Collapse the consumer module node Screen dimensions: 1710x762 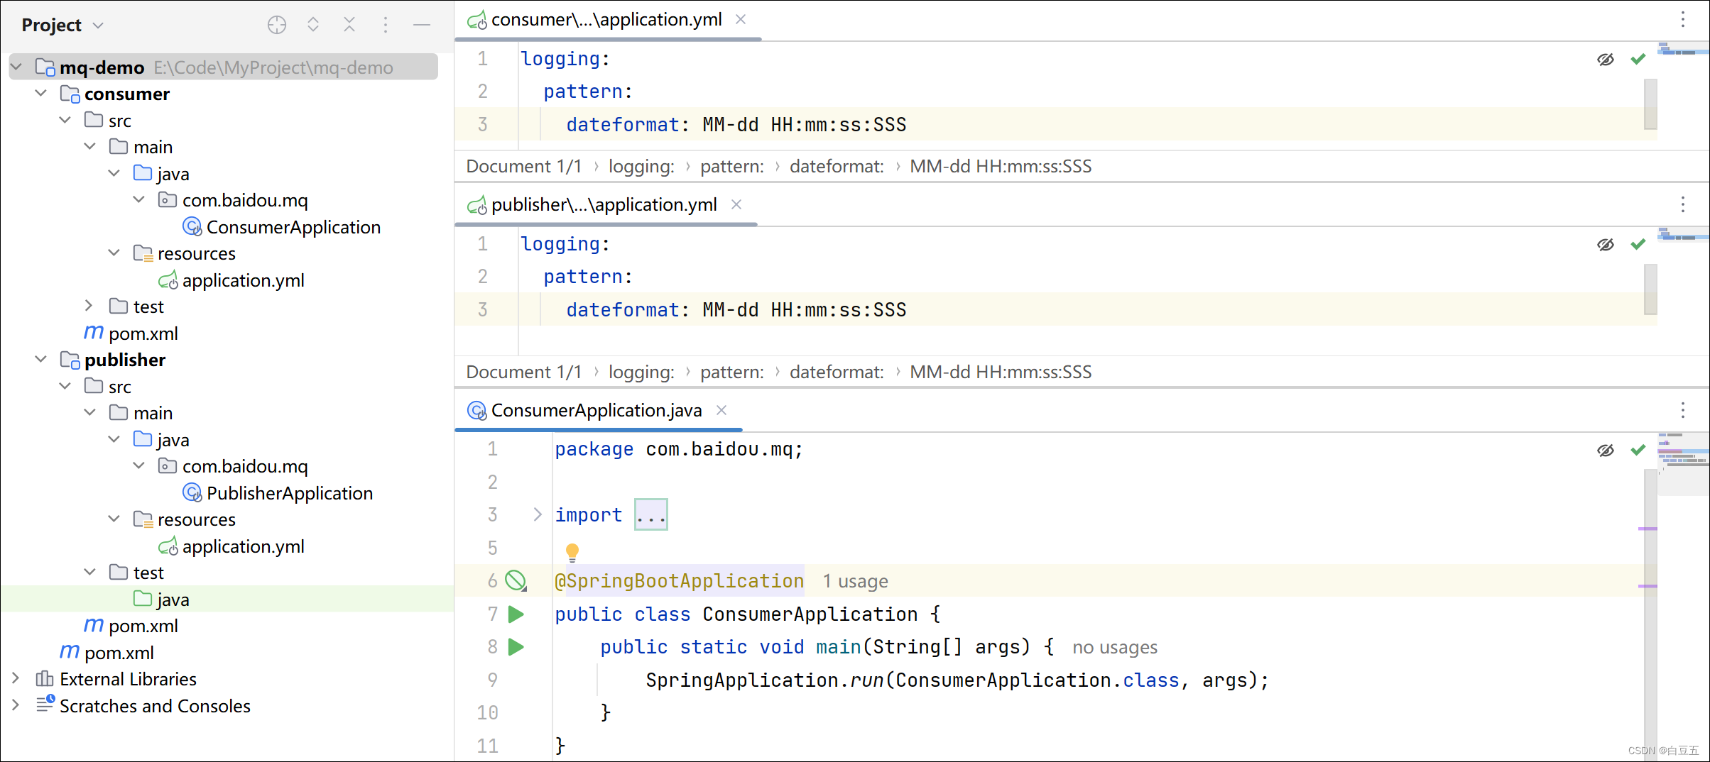click(x=41, y=93)
